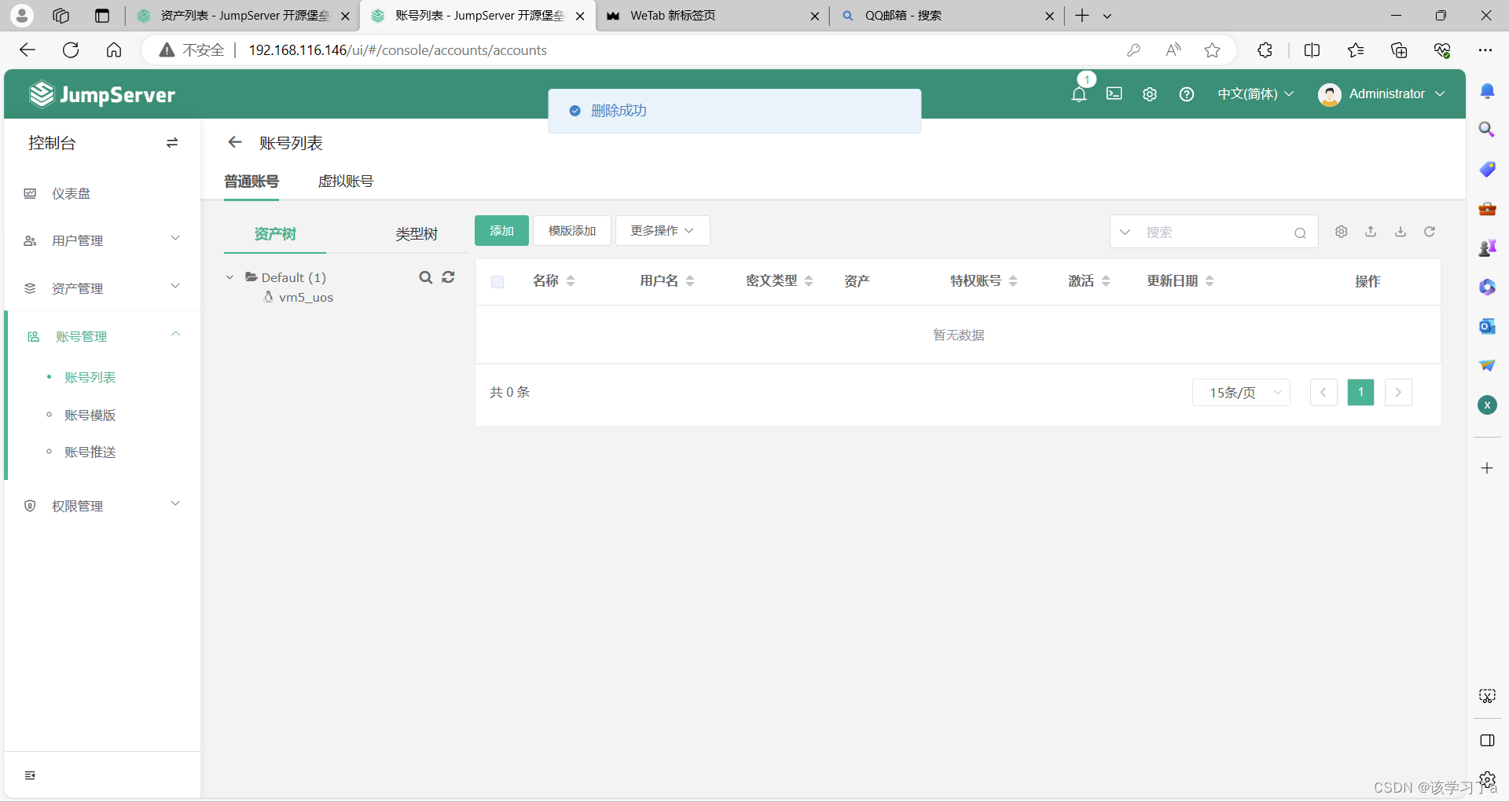Open the read aloud icon in address bar

(x=1173, y=50)
